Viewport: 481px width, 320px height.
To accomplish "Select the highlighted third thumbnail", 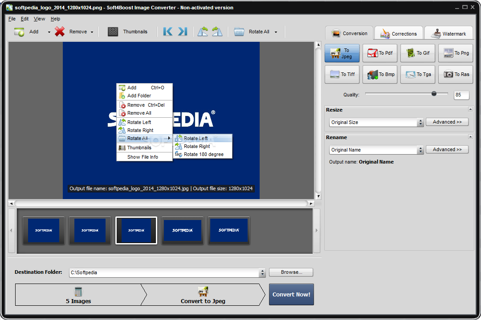I will (x=136, y=230).
